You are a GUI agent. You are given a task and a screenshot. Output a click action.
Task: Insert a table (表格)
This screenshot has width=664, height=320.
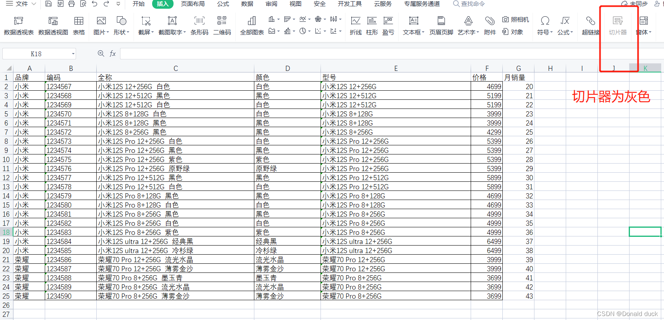79,26
